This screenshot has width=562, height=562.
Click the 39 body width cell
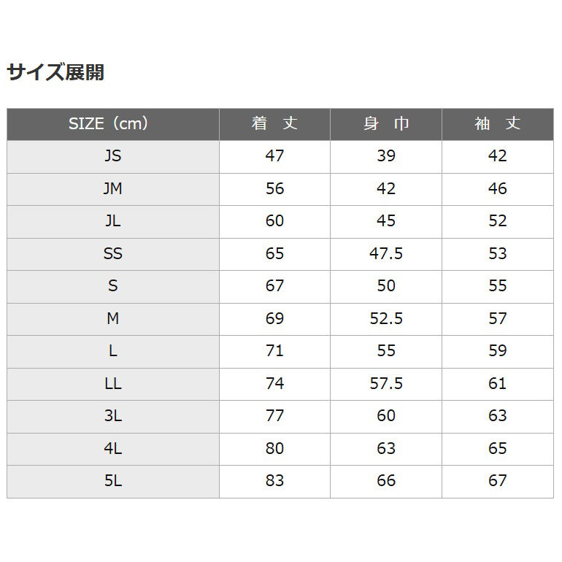pyautogui.click(x=386, y=156)
